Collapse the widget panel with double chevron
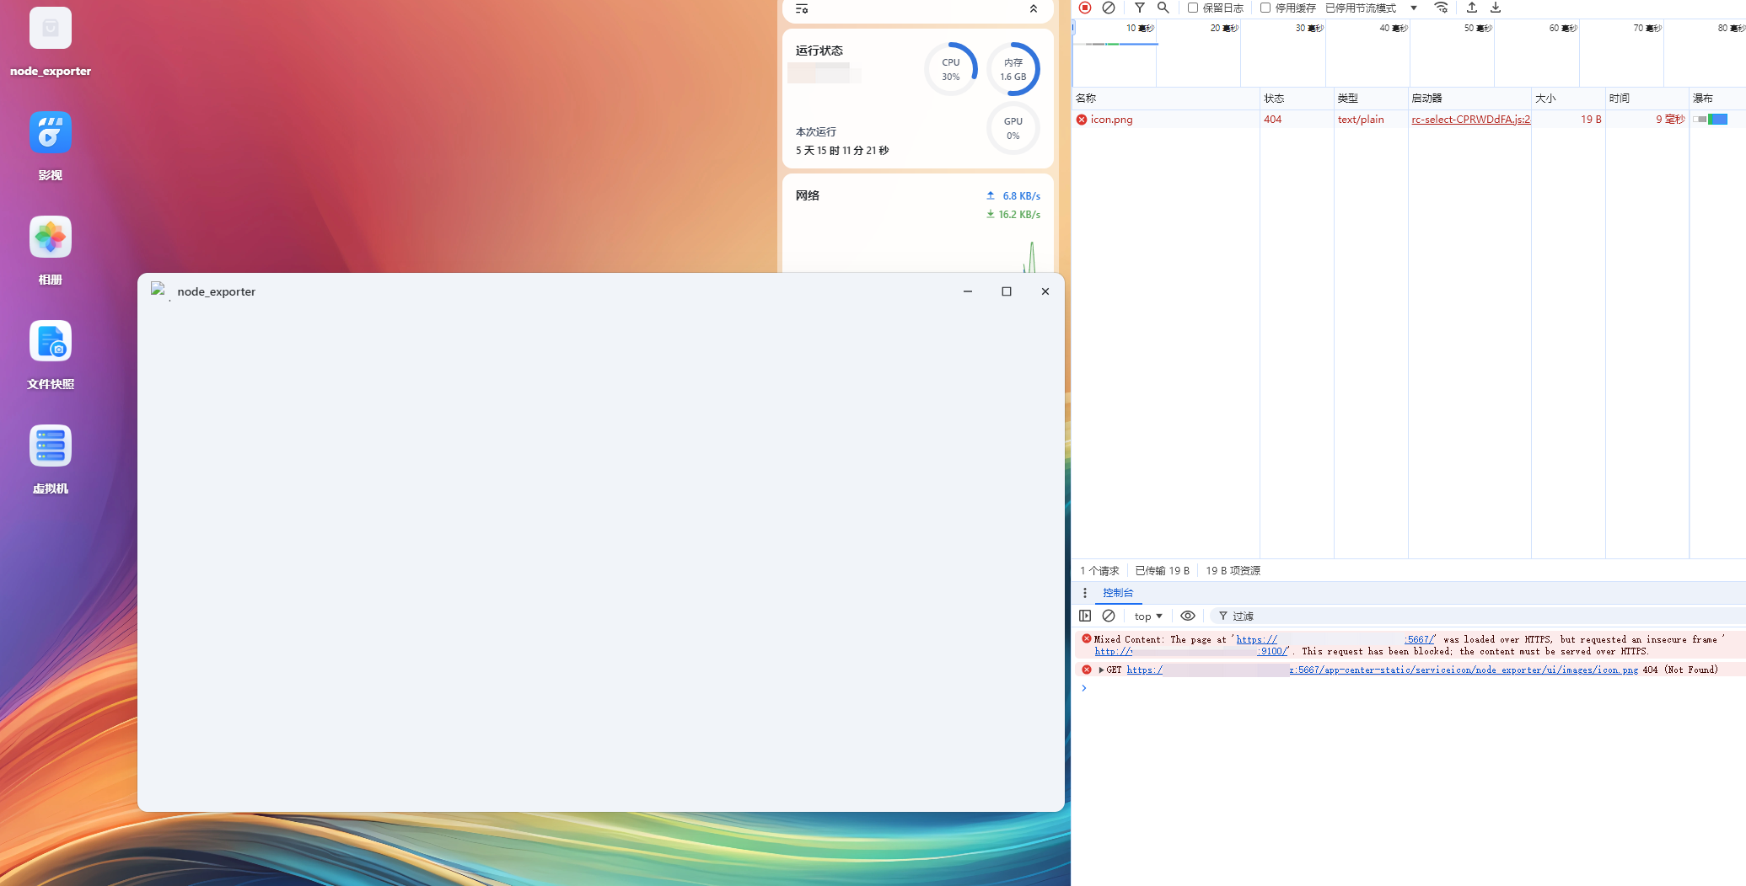1746x886 pixels. (x=1034, y=8)
